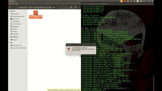Select the CCAPI-setupV2.70.exe file icon
The height and width of the screenshot is (91, 162).
point(36,13)
